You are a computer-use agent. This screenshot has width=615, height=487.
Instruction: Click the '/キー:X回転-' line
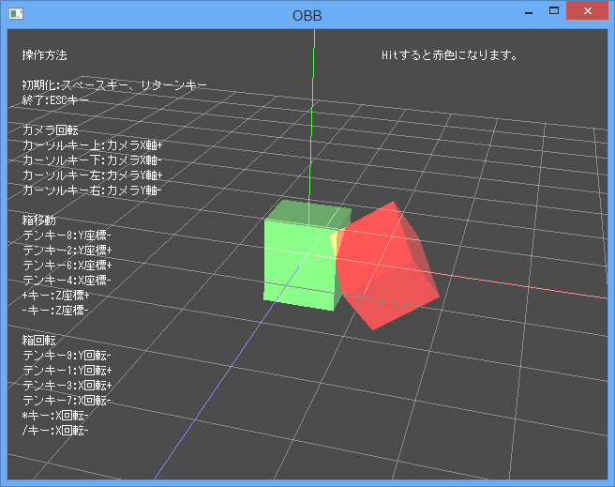coord(55,431)
